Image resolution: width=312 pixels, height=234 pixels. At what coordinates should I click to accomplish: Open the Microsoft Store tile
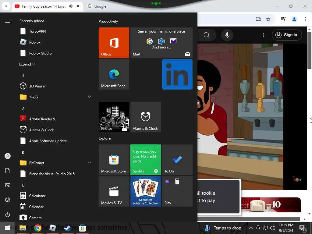tap(114, 160)
